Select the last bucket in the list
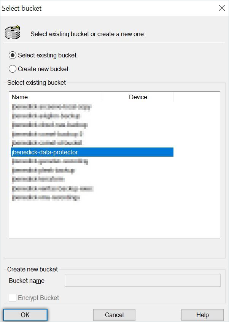229x322 pixels. click(46, 198)
